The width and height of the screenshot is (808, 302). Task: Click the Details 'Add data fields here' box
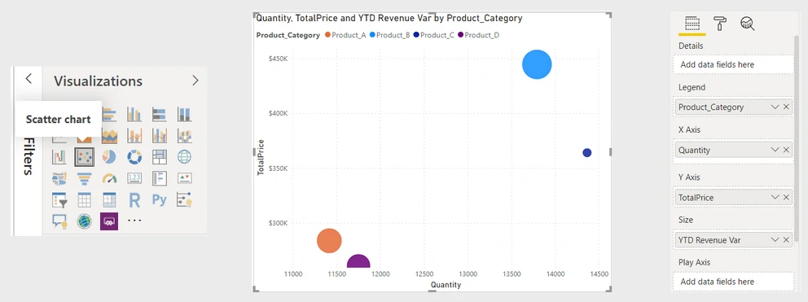pos(733,64)
